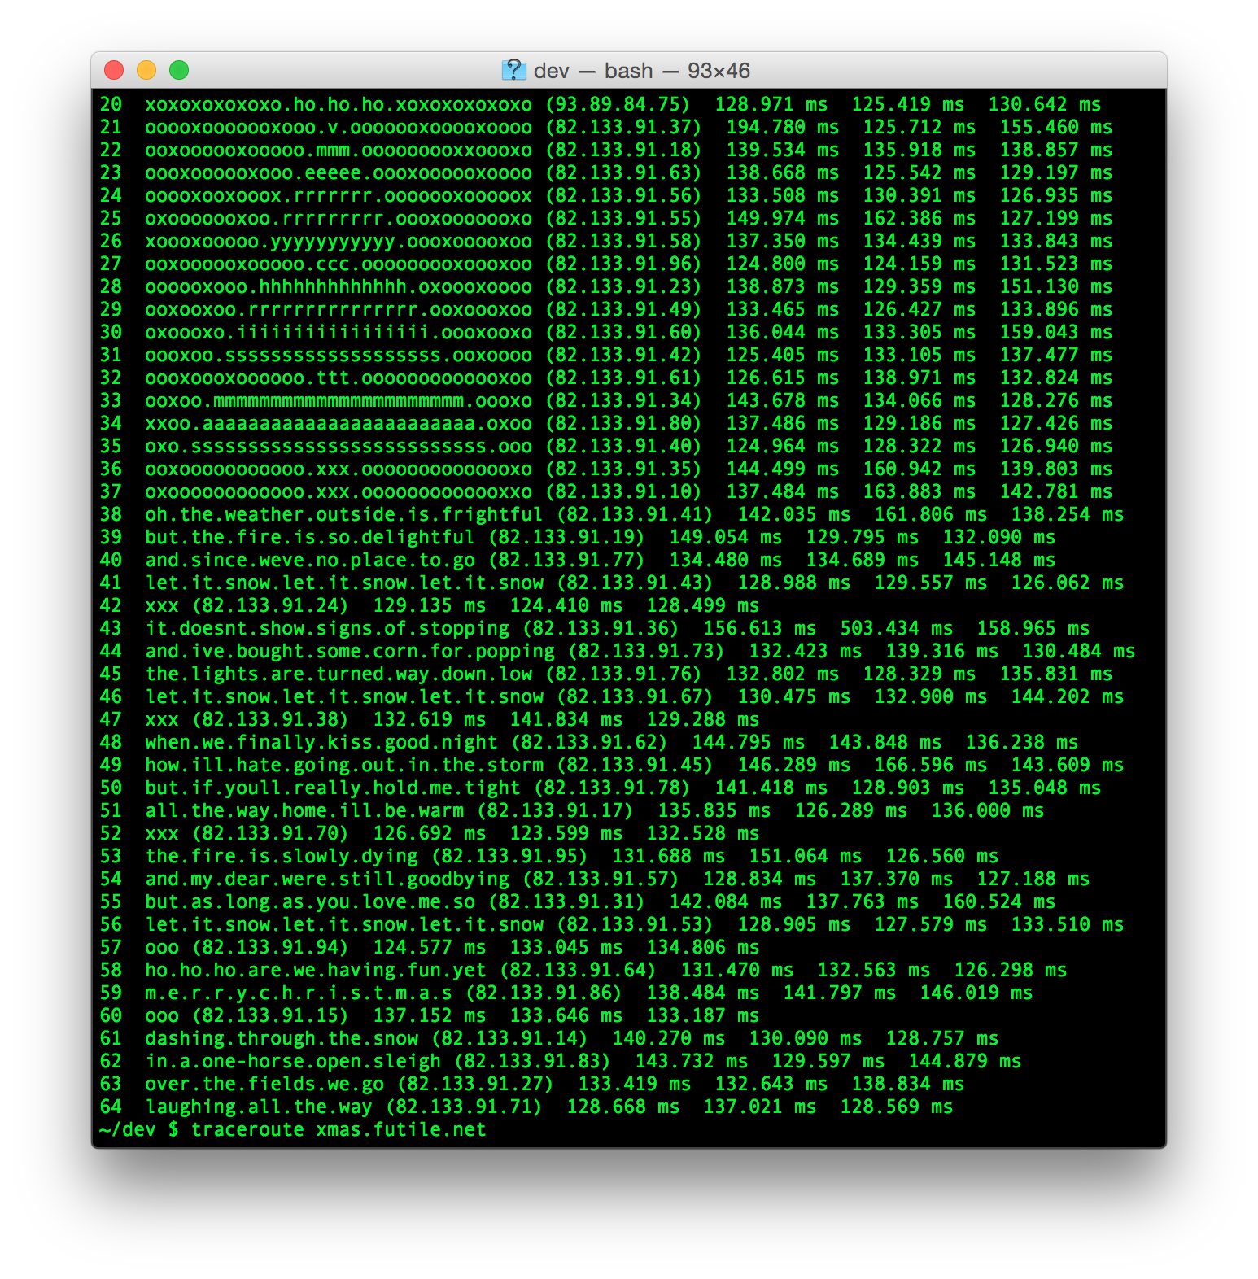Image resolution: width=1258 pixels, height=1279 pixels.
Task: Click hostname 'the.fire.is.slowly.dying'
Action: pos(282,856)
